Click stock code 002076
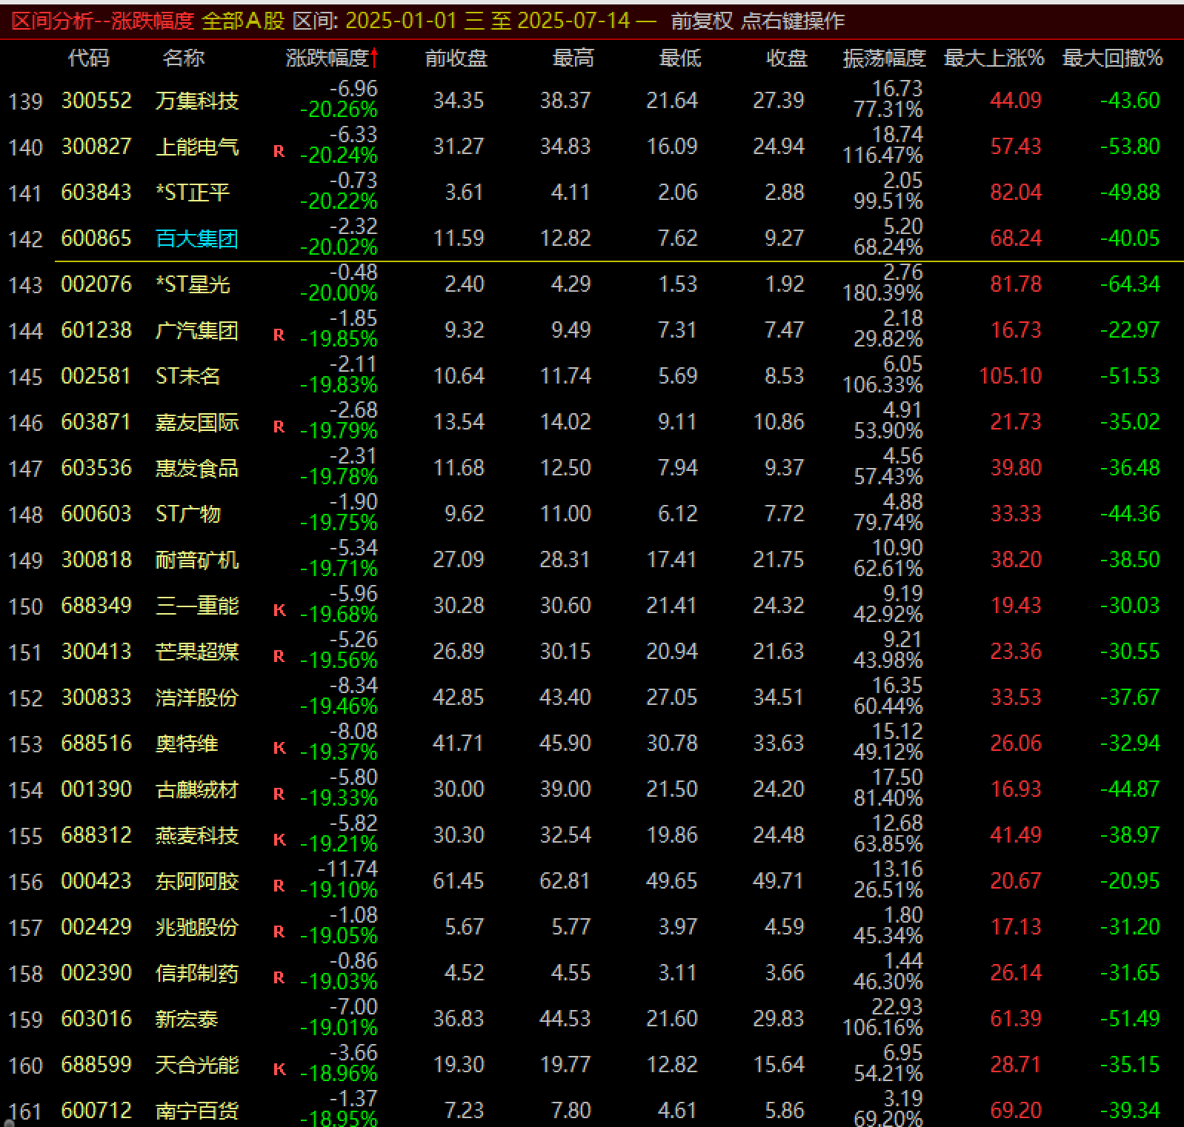The image size is (1184, 1127). (96, 284)
